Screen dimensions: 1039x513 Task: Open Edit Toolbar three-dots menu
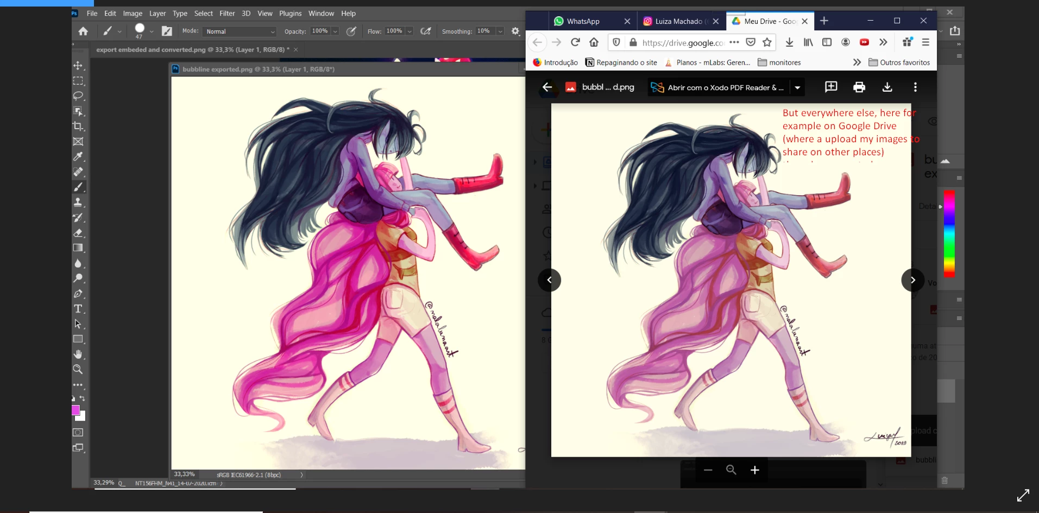click(x=78, y=385)
